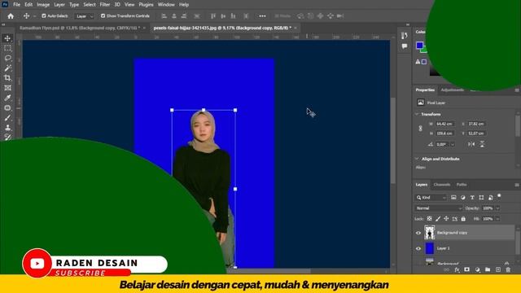Select the Rectangular Marquee tool
The image size is (521, 293).
(x=7, y=48)
